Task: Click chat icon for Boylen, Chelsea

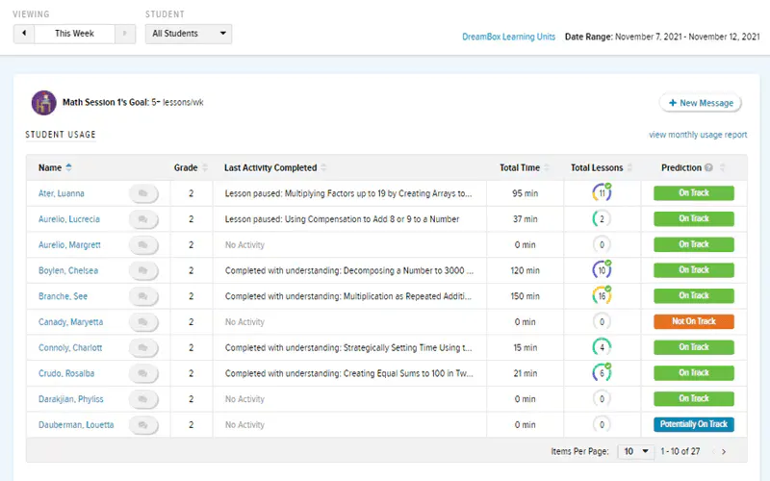Action: (143, 270)
